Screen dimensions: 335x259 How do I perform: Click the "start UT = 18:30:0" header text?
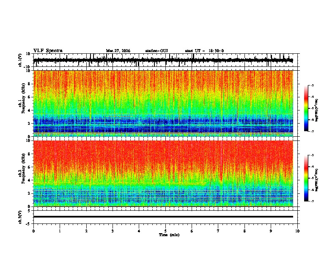(204, 51)
